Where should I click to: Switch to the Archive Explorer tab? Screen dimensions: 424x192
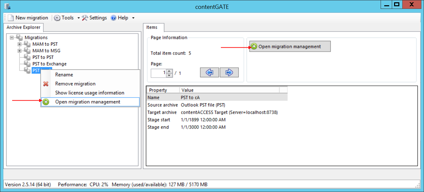coord(23,27)
